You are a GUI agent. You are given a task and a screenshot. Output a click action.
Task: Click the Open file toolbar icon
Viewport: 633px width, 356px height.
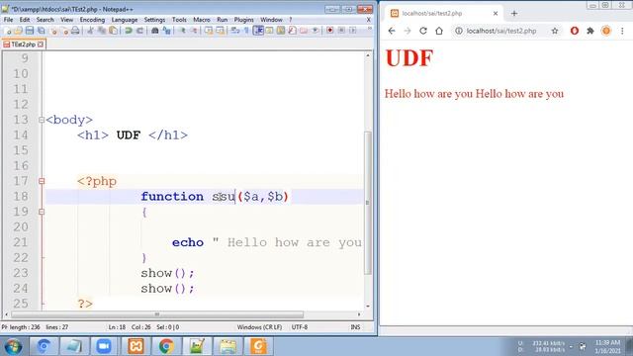point(18,31)
